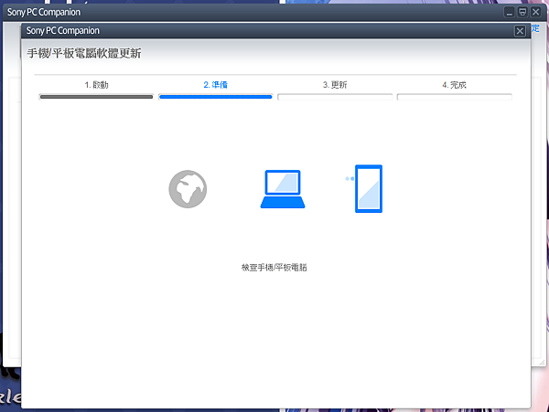The width and height of the screenshot is (549, 412).
Task: Click the outer window's resize grip corner
Action: coord(542,363)
